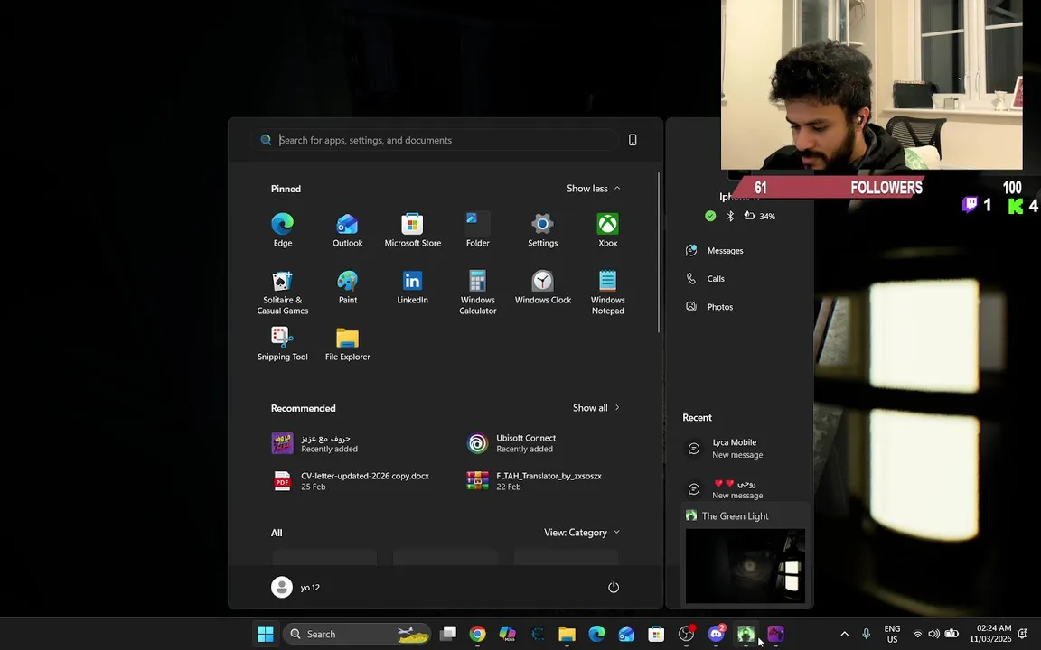Open Microsoft Store pinned app
Image resolution: width=1041 pixels, height=650 pixels.
(412, 230)
